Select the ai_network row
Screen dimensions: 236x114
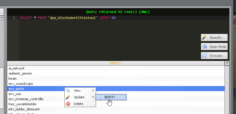116,68
